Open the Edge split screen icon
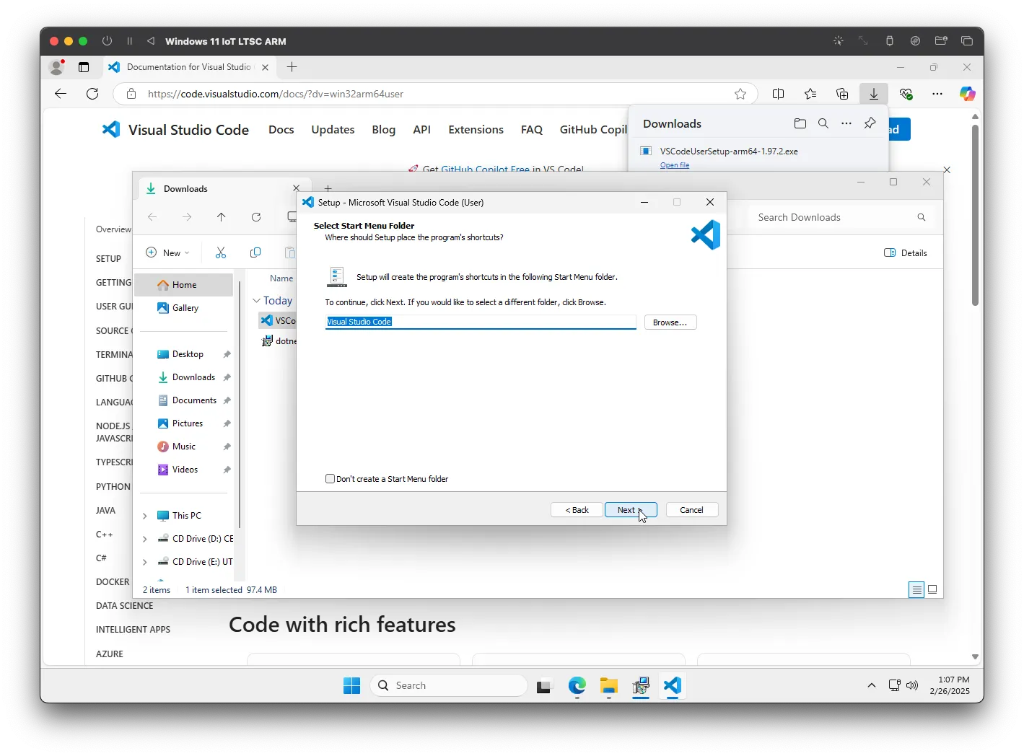Screen dimensions: 1024x756 point(778,94)
